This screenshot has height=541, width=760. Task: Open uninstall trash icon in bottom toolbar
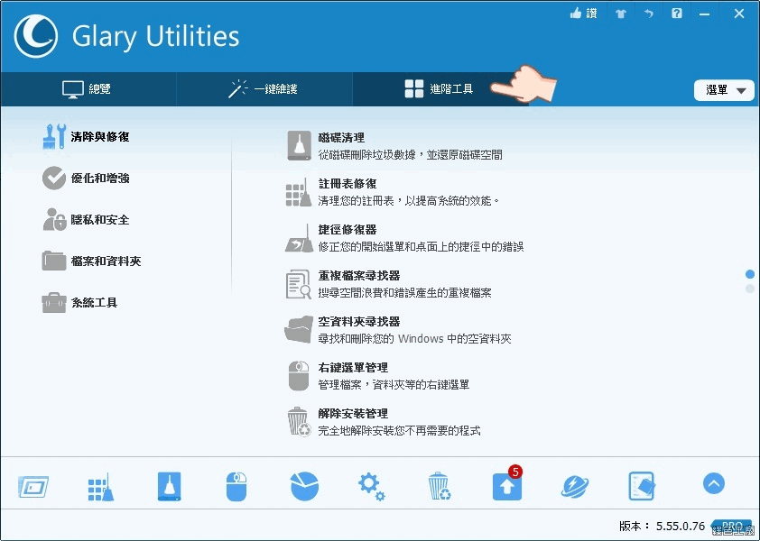point(440,486)
